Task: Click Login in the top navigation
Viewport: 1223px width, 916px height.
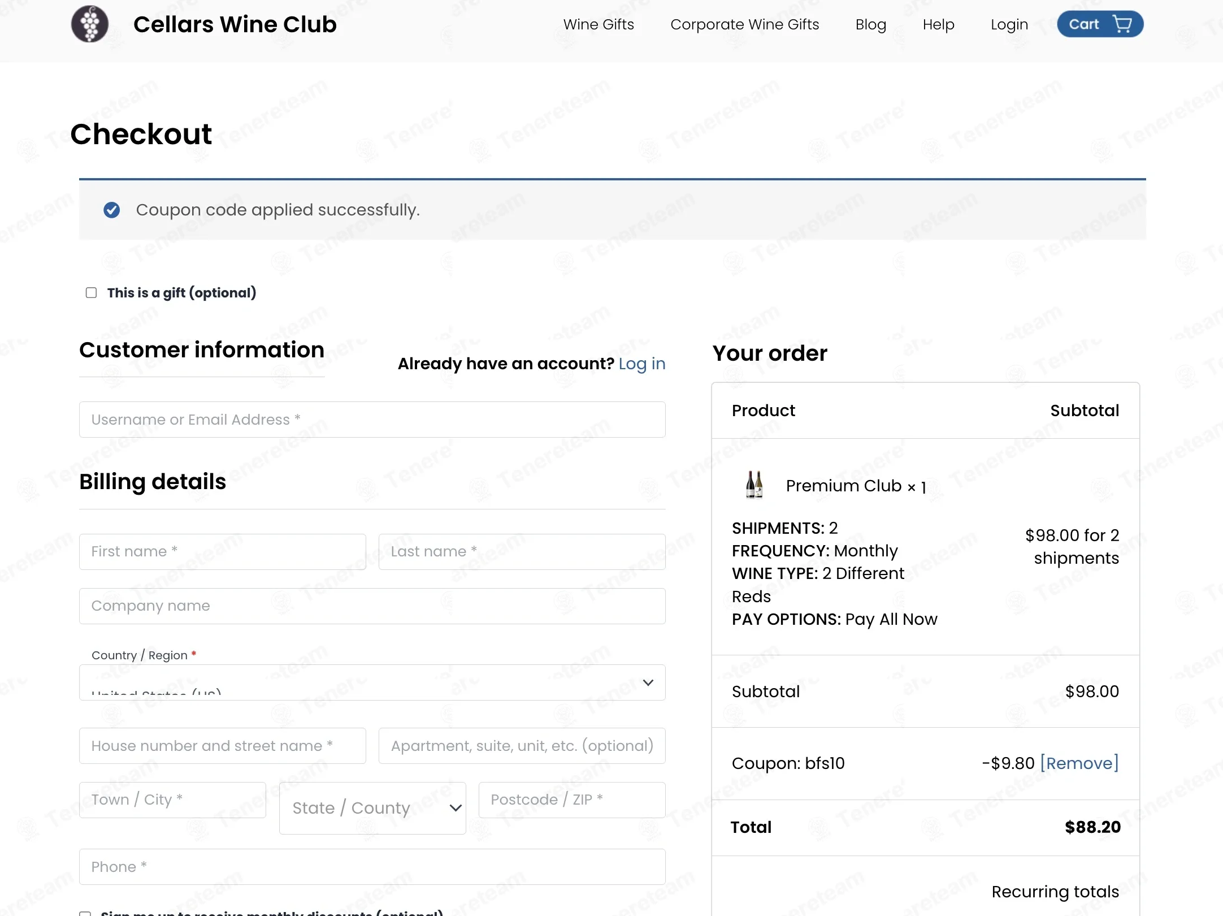Action: 1009,24
